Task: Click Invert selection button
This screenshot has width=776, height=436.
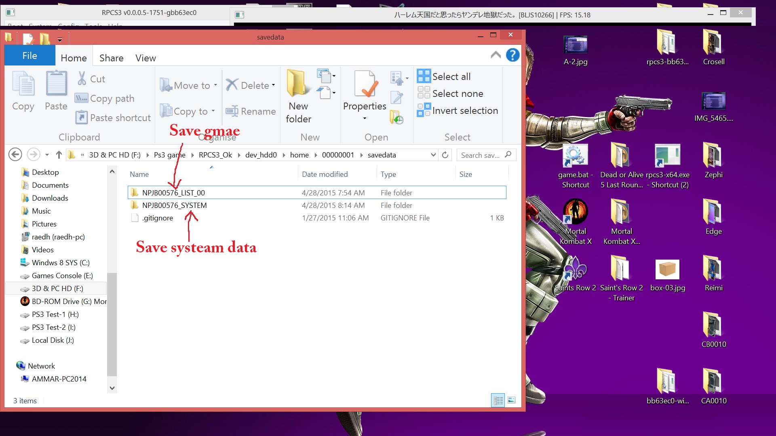Action: [x=458, y=110]
